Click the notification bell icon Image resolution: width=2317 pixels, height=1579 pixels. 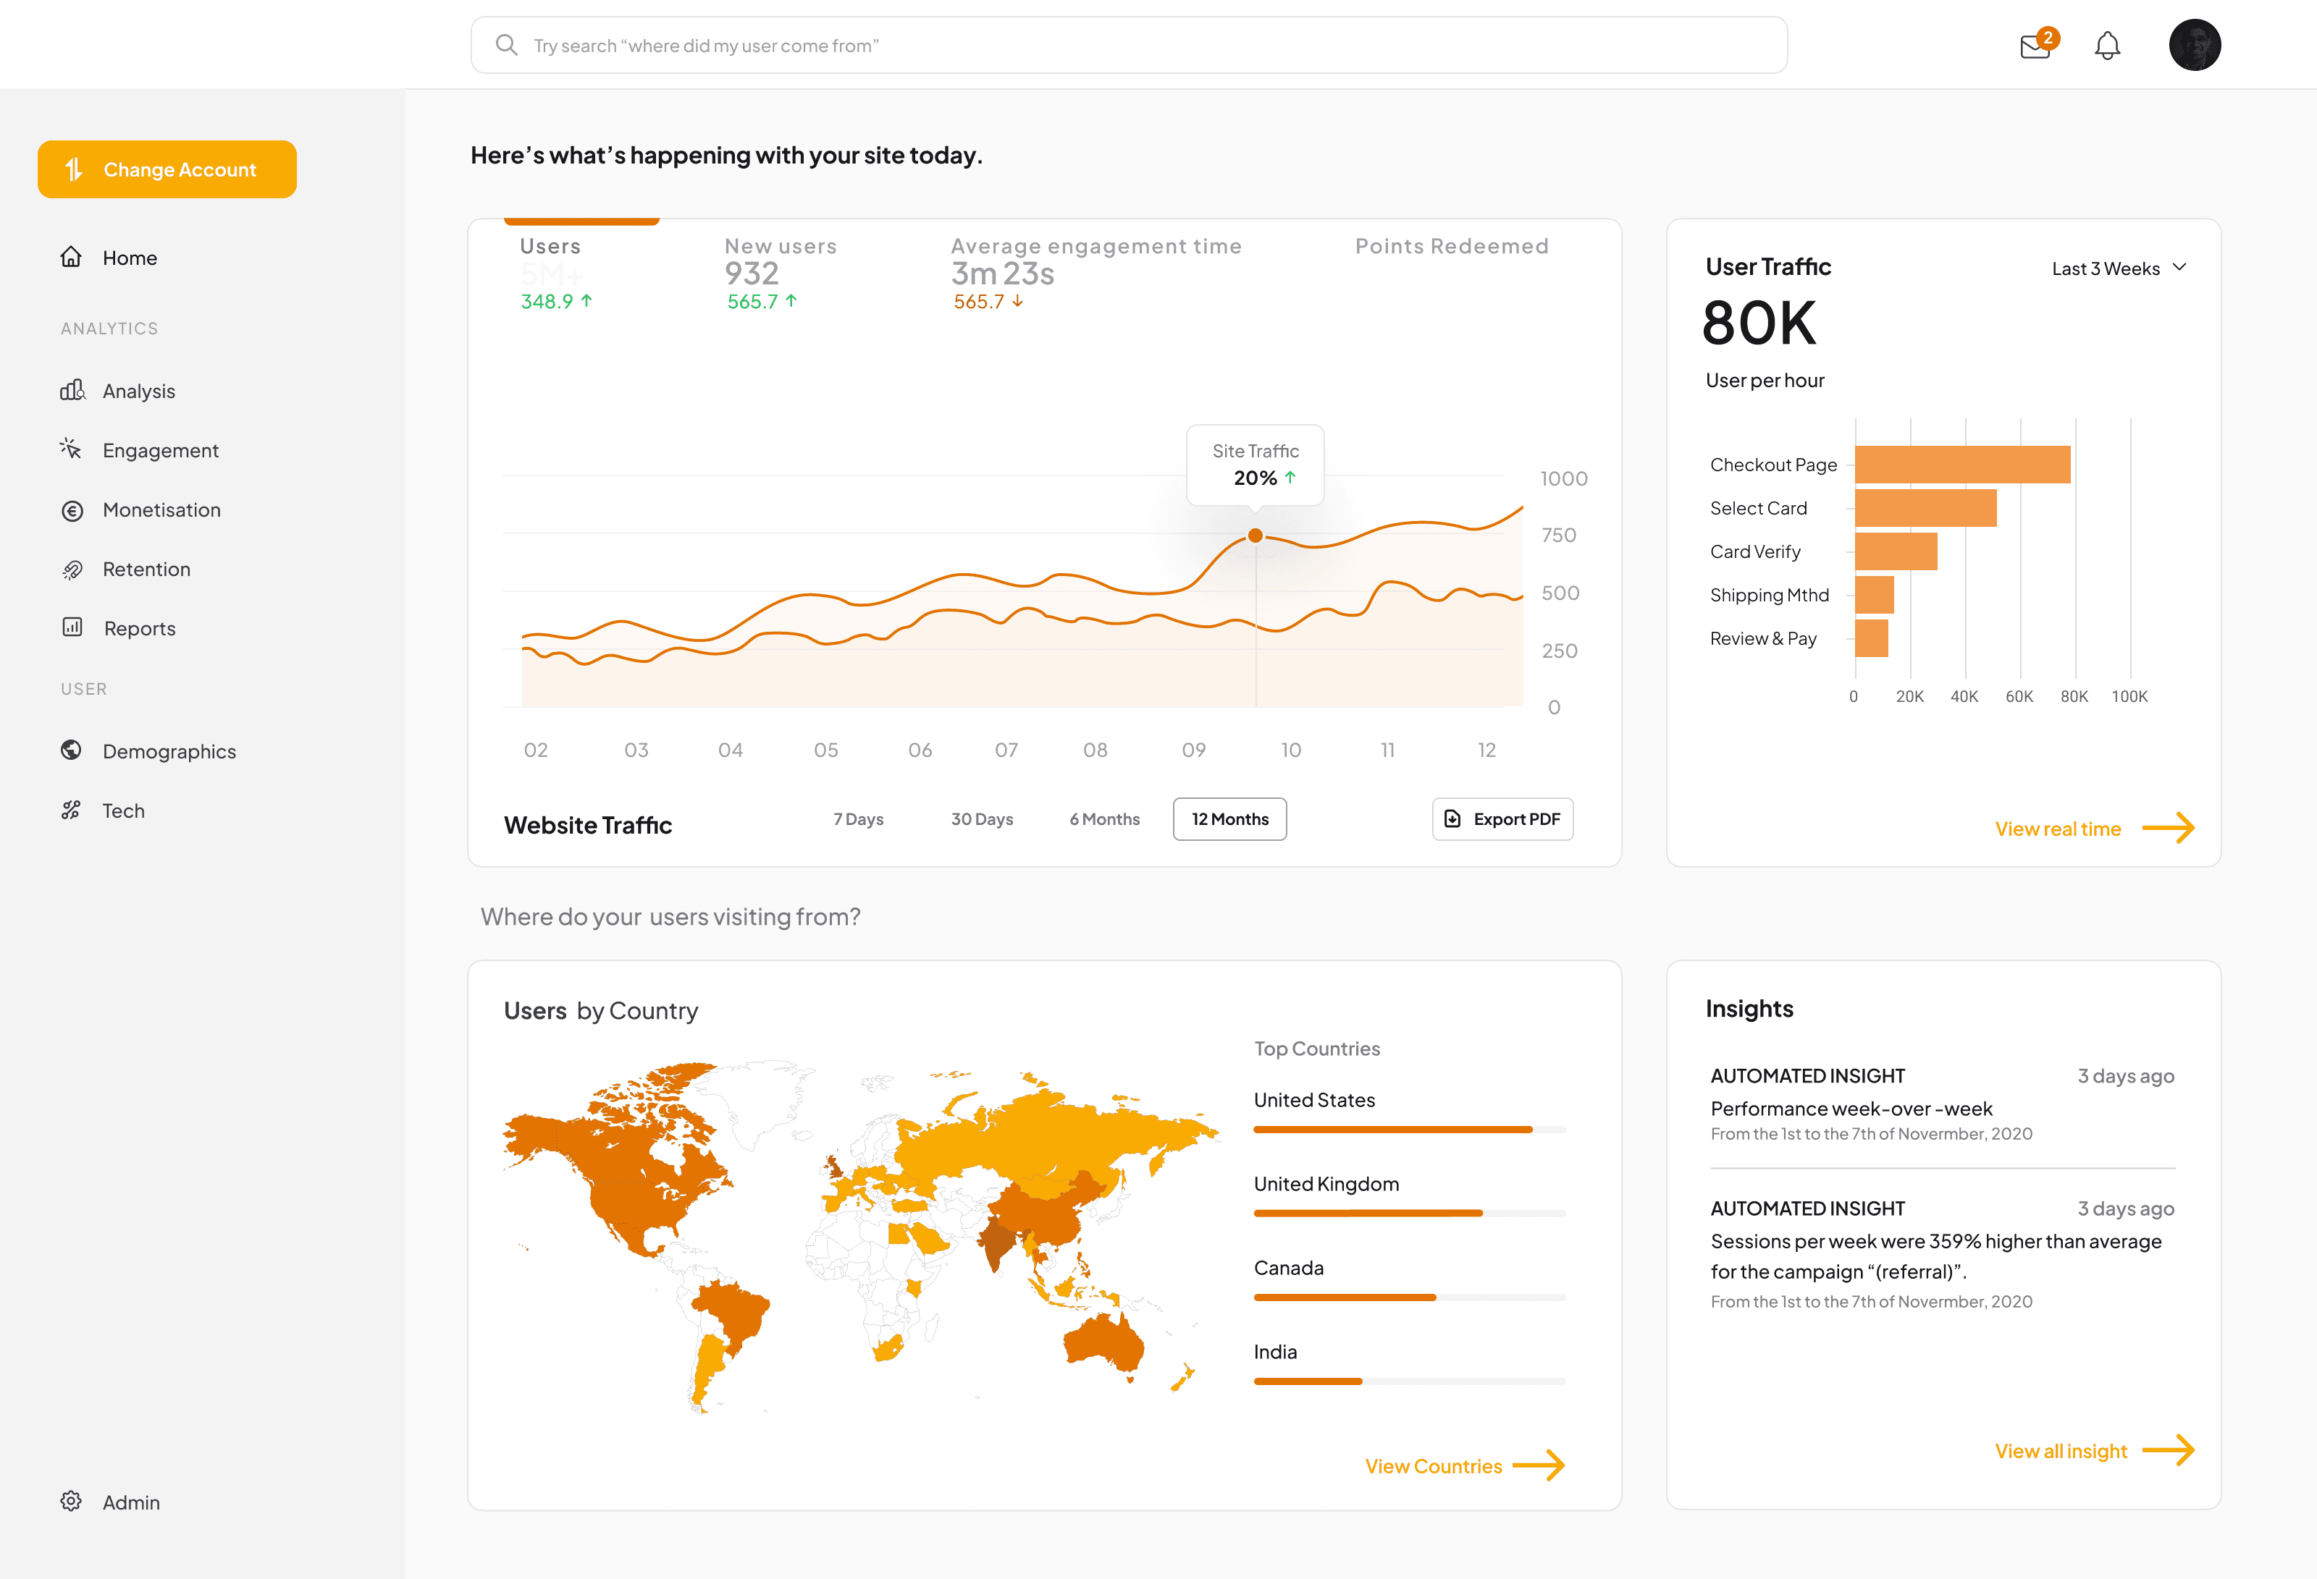tap(2106, 46)
